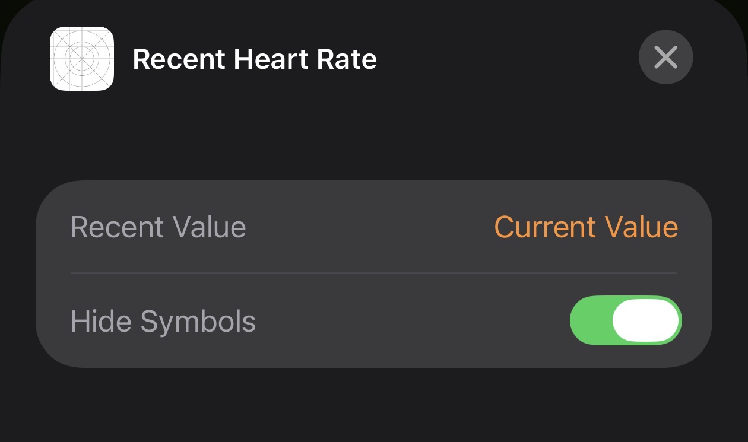Click the orange Current Value text
748x442 pixels.
586,227
